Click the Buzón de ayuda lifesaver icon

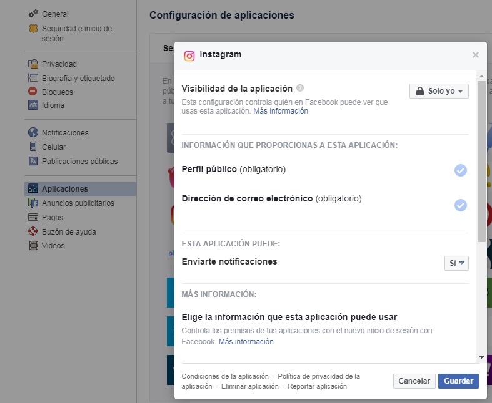[x=34, y=232]
